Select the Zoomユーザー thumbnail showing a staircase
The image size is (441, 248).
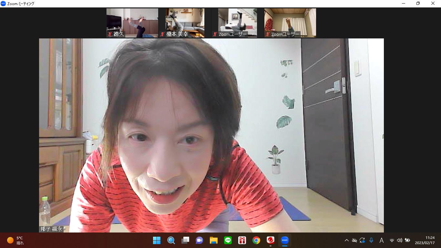click(238, 23)
